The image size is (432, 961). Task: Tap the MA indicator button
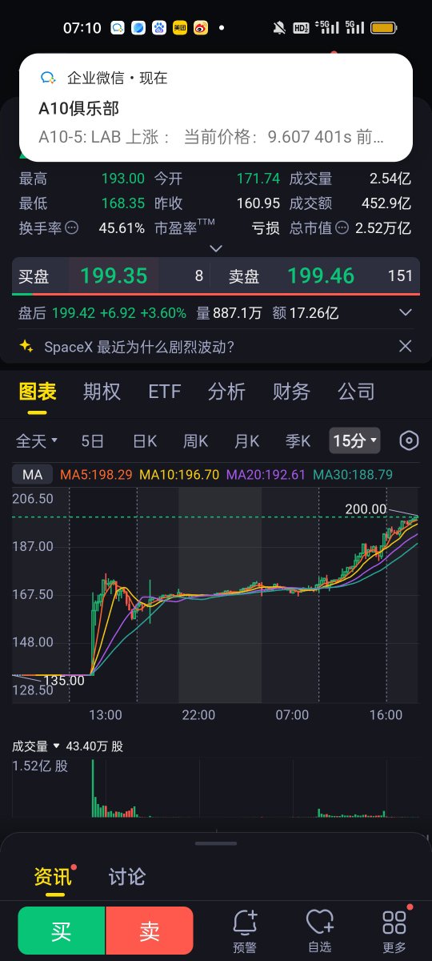coord(33,475)
